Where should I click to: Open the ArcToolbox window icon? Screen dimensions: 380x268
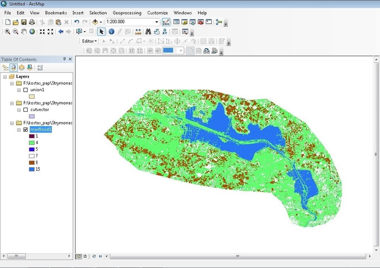click(201, 22)
